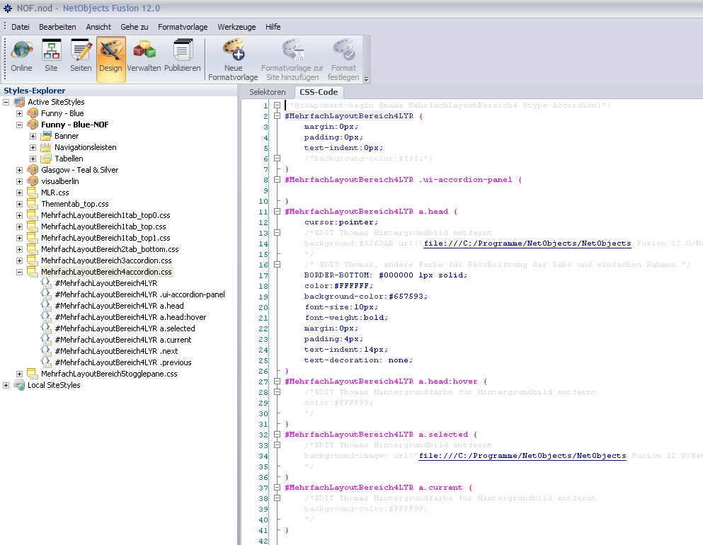Expand the Banner folder

point(33,136)
